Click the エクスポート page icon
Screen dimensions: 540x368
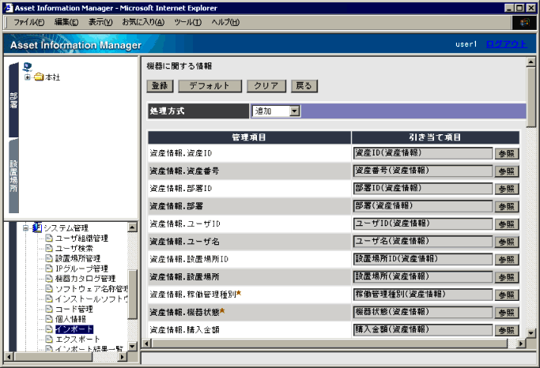point(48,339)
